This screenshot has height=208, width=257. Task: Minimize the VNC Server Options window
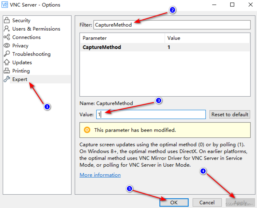click(x=214, y=5)
